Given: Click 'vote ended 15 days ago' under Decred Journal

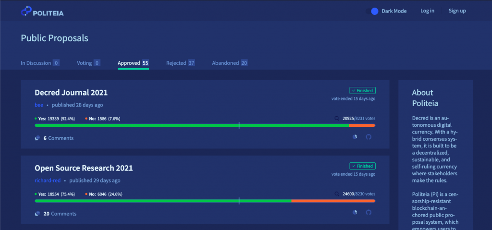Looking at the screenshot, I should coord(353,98).
